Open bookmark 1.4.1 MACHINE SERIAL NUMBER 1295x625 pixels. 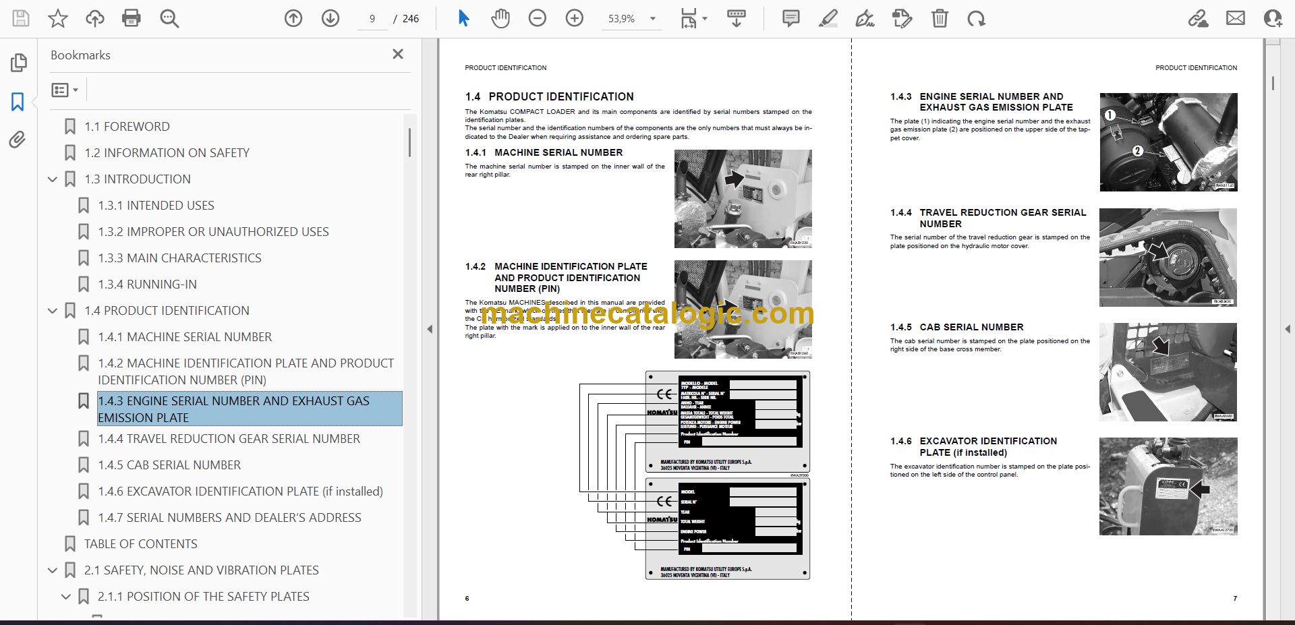(185, 337)
